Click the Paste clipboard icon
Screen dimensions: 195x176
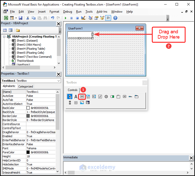(39, 18)
